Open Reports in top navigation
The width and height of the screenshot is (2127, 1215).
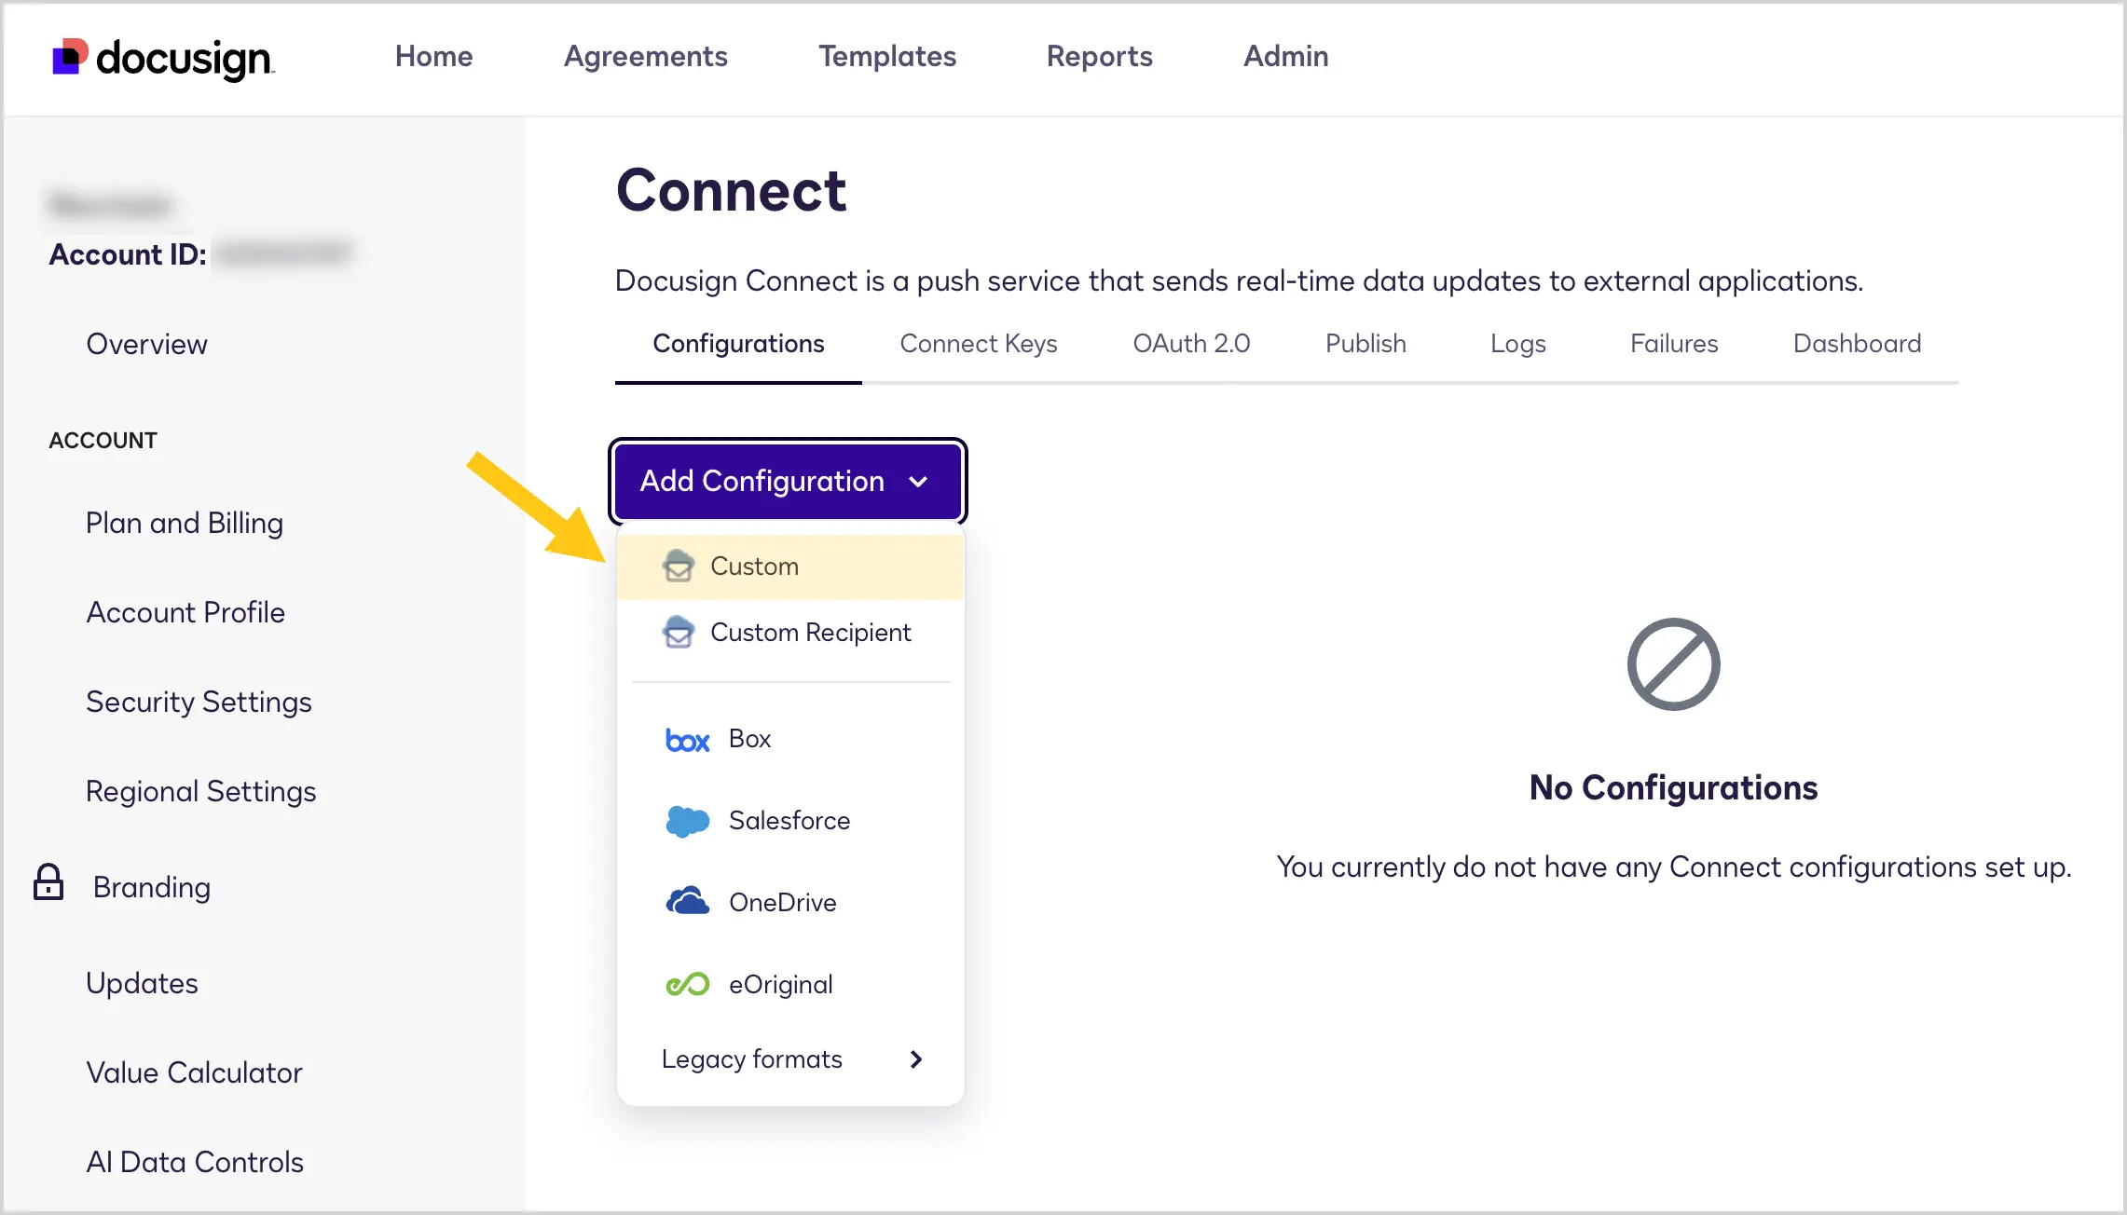[x=1100, y=56]
